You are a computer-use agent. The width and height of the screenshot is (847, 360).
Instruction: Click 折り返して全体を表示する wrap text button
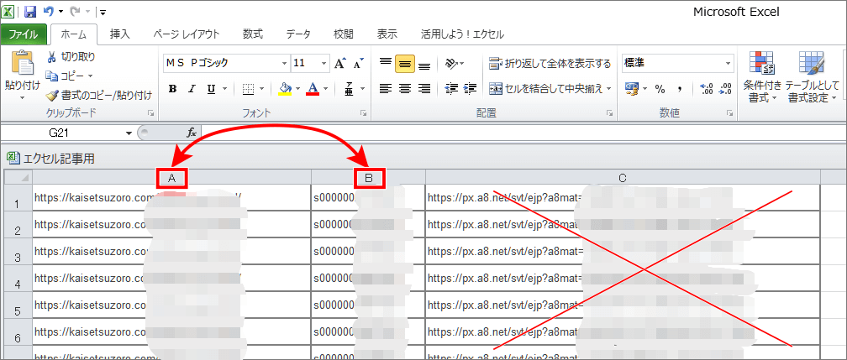point(550,63)
